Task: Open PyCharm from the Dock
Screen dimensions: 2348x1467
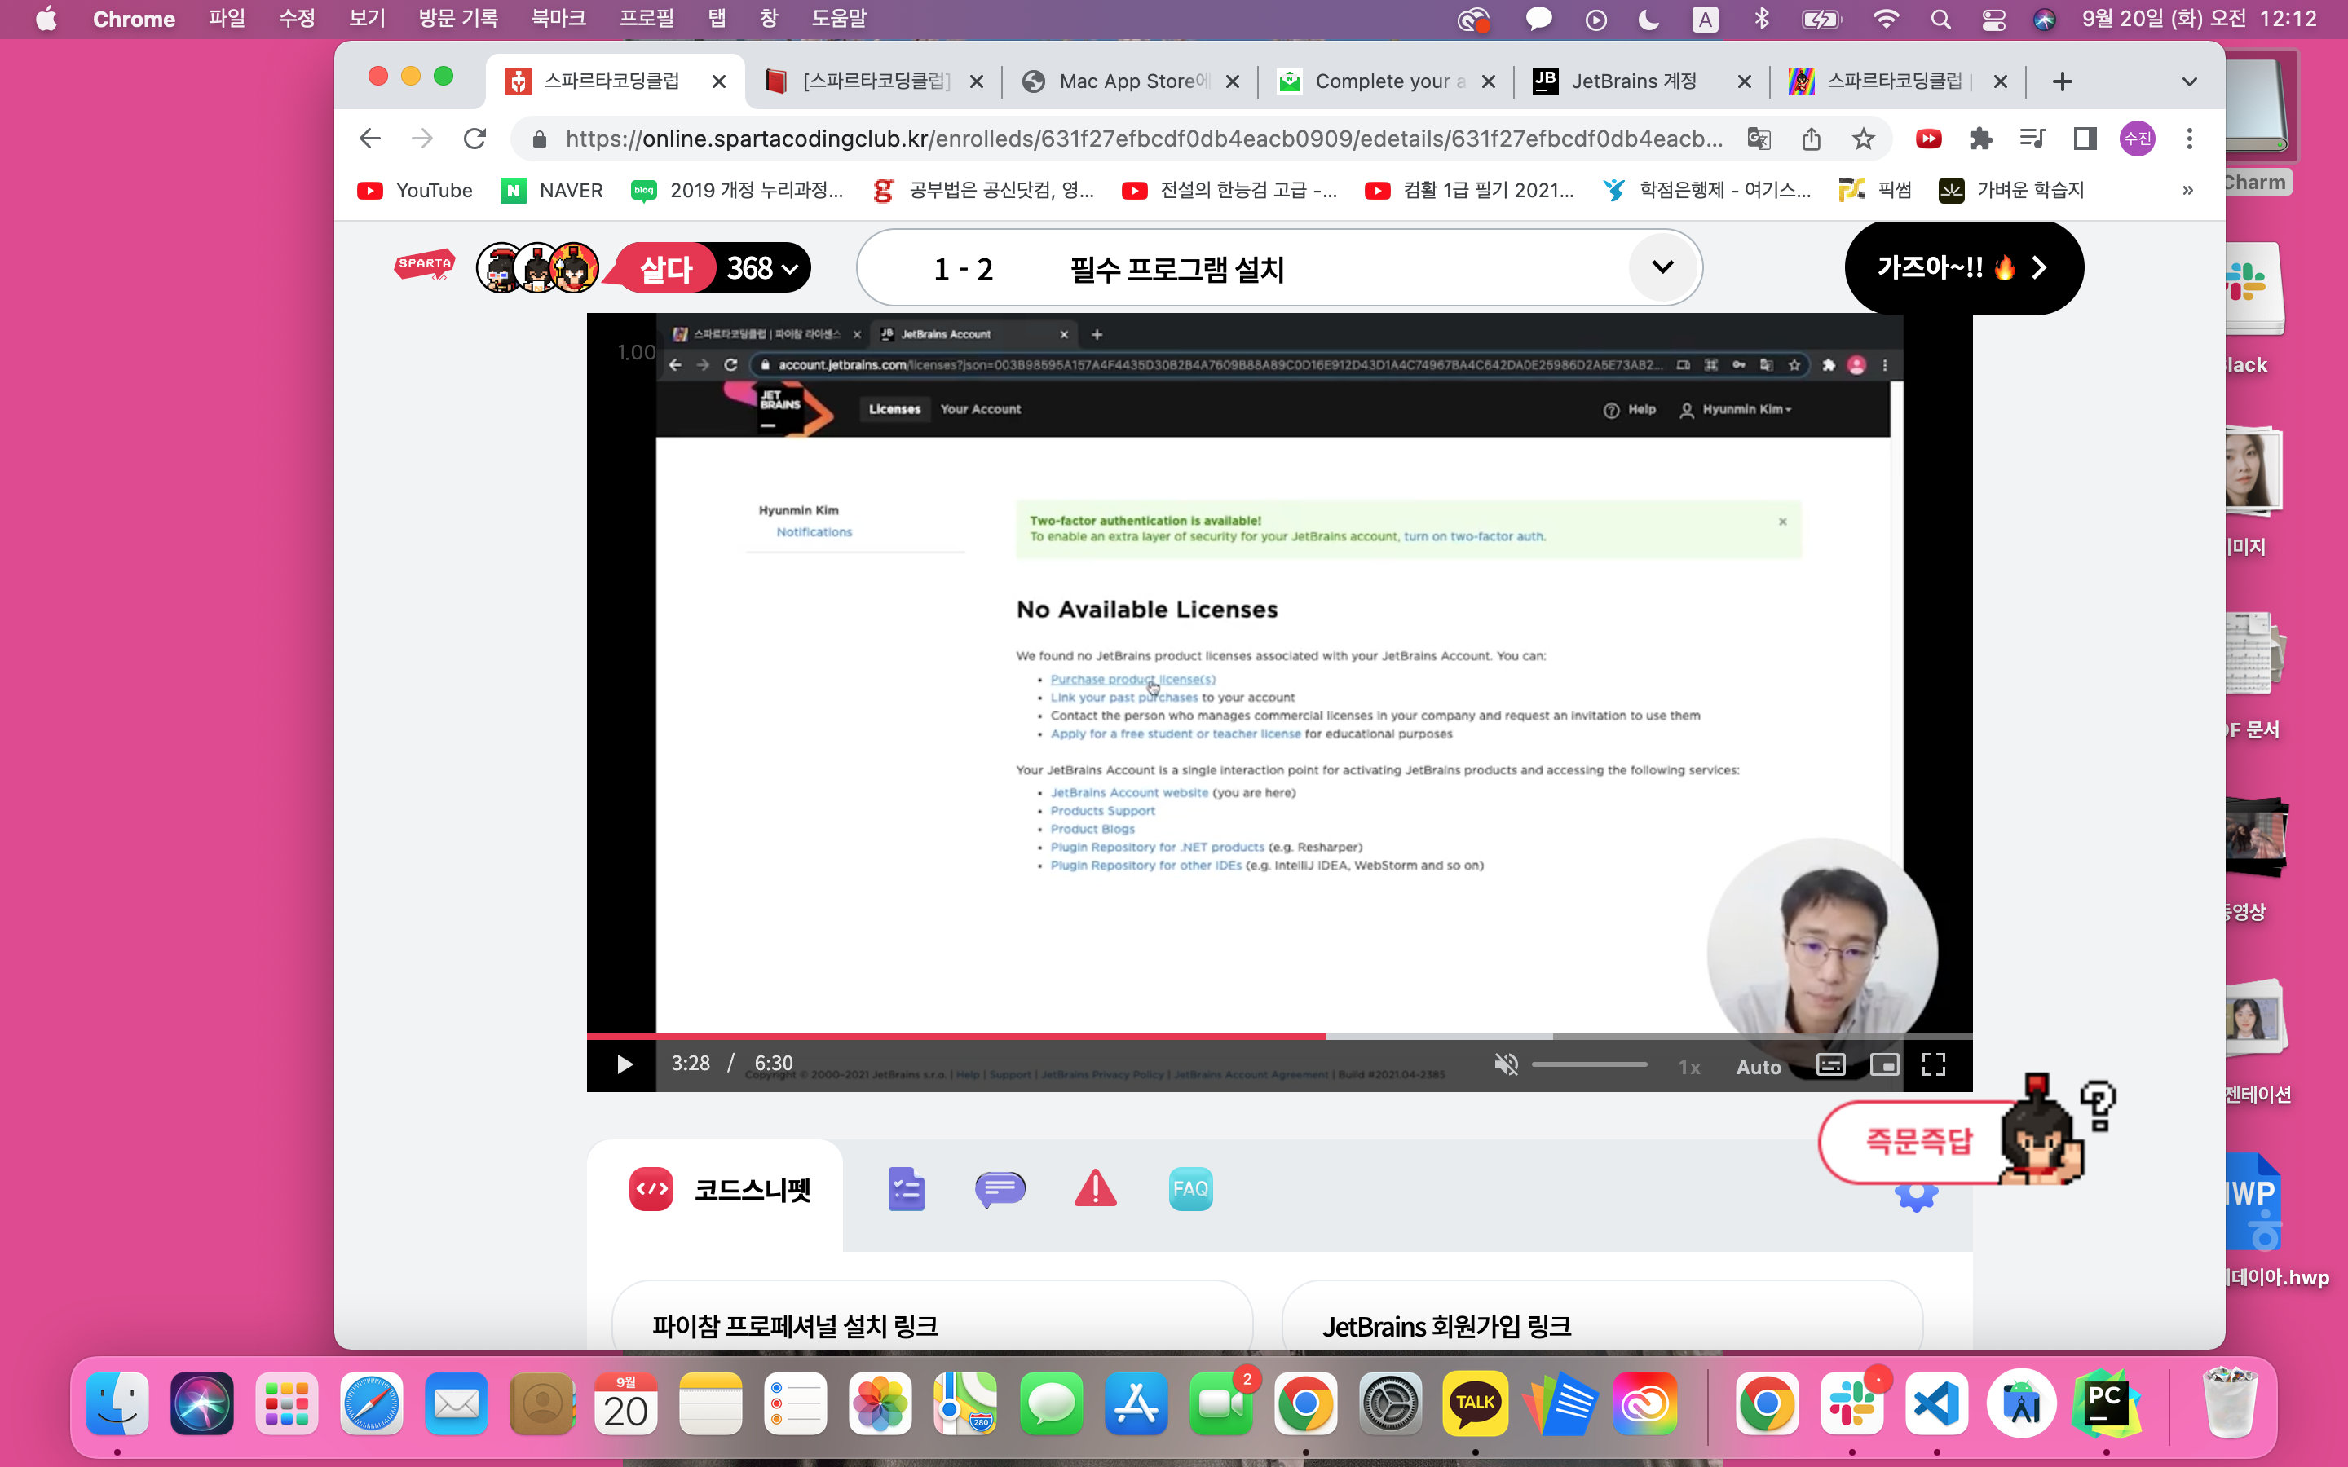Action: point(2105,1403)
